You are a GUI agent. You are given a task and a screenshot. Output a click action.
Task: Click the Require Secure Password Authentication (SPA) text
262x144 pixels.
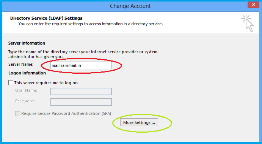coord(66,113)
